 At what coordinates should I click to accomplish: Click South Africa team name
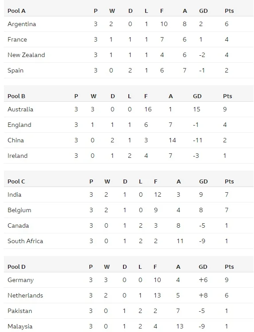25,241
